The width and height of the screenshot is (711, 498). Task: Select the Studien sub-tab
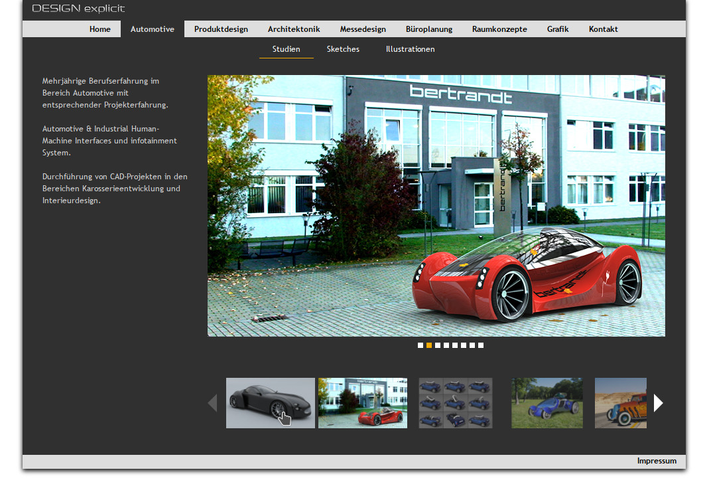pyautogui.click(x=286, y=49)
